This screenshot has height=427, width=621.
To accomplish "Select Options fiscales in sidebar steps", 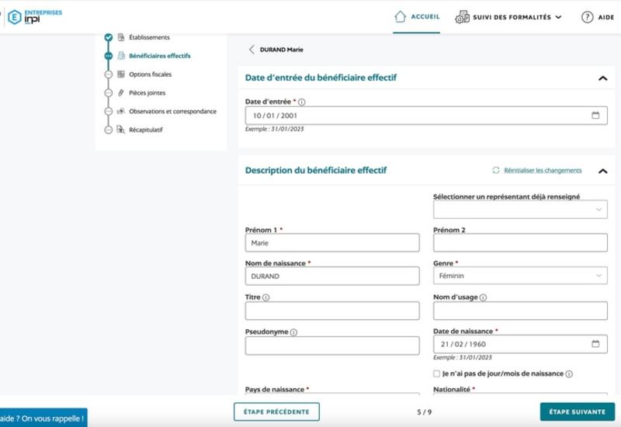I will point(150,75).
